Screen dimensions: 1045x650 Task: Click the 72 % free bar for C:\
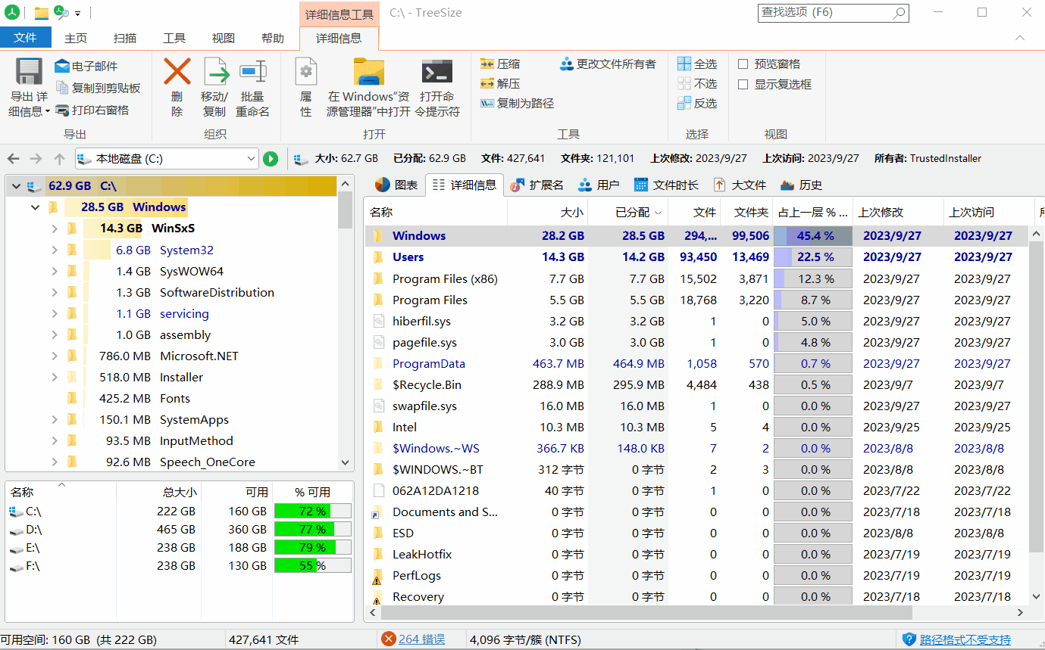(313, 512)
